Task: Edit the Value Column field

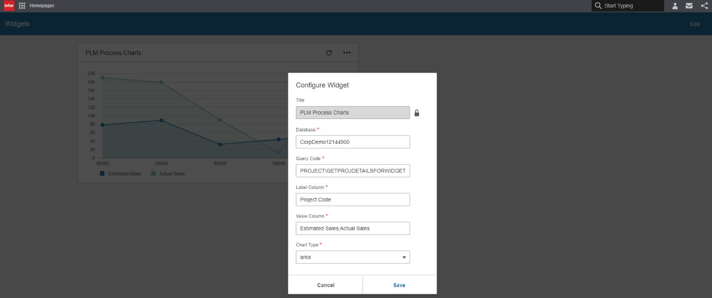Action: (x=353, y=228)
